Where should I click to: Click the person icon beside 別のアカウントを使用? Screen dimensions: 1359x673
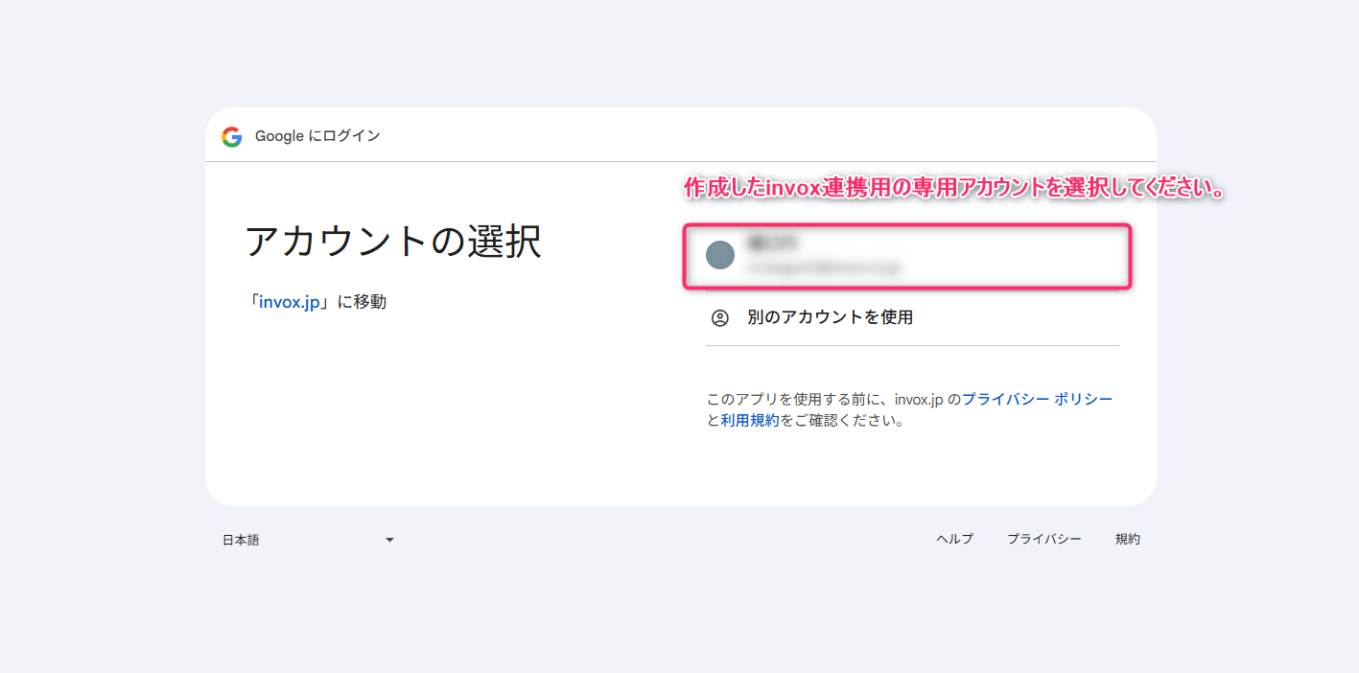(720, 317)
